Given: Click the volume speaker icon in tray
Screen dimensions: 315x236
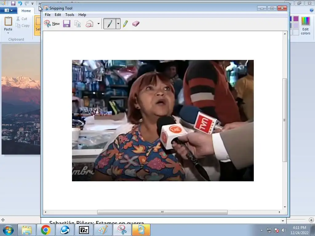Looking at the screenshot, I should [x=284, y=230].
